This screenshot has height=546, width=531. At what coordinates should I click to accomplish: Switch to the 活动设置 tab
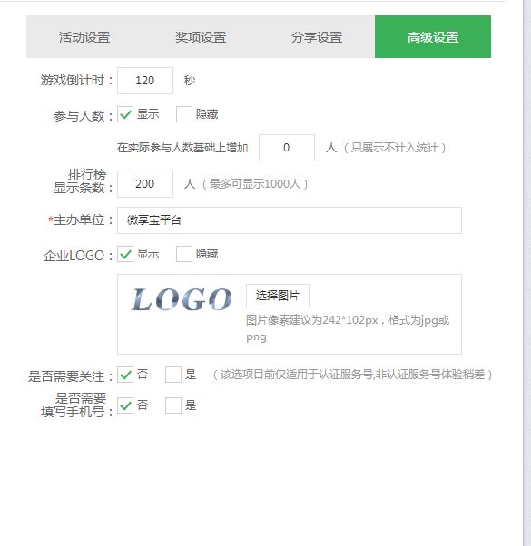(84, 37)
